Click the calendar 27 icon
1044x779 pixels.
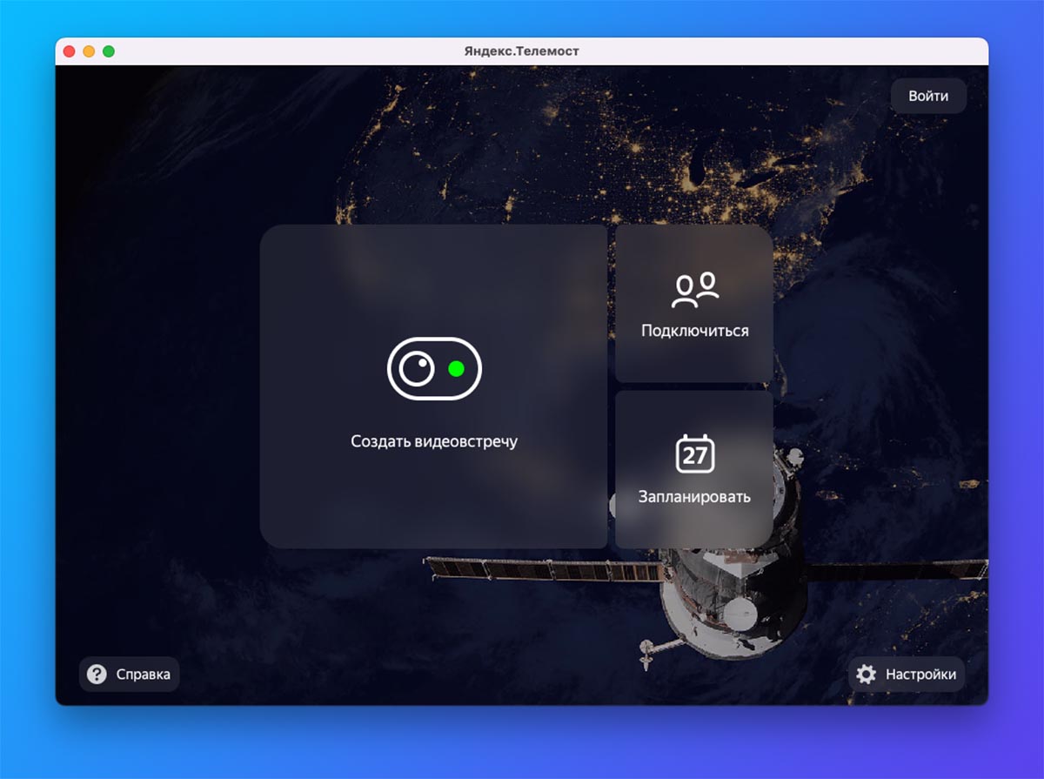click(x=694, y=453)
